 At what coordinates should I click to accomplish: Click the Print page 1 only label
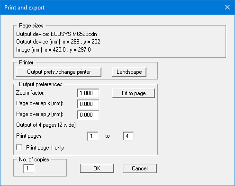(x=45, y=148)
